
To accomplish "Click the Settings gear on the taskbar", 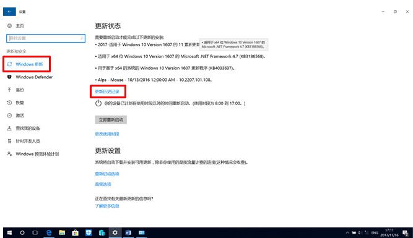I will pos(115,232).
